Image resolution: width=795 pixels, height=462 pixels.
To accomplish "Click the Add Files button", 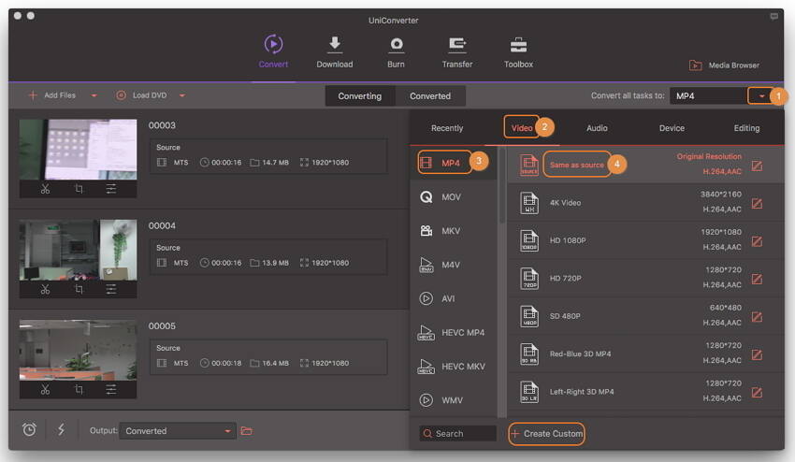I will [x=52, y=94].
